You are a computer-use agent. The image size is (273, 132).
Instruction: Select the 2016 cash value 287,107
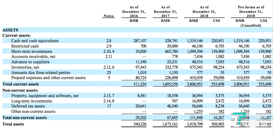point(138,41)
